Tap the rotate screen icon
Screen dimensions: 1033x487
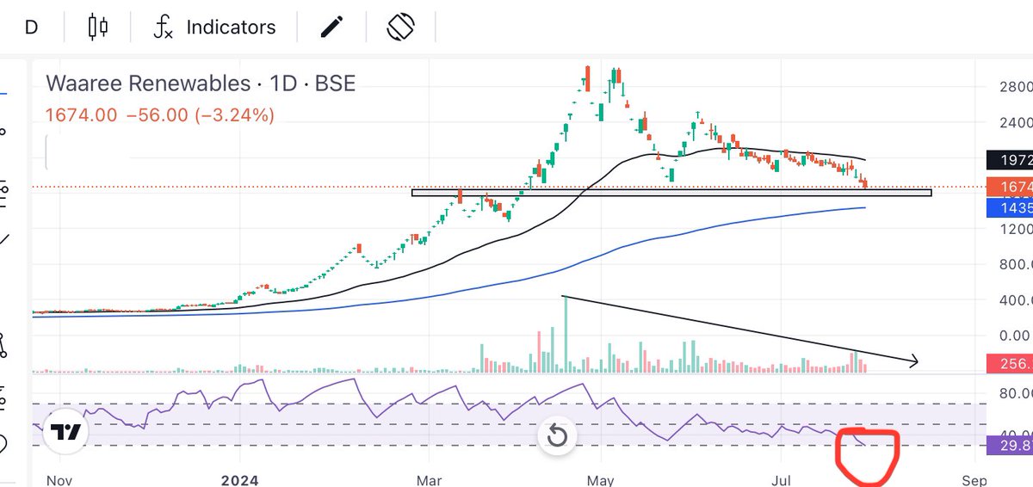coord(400,27)
